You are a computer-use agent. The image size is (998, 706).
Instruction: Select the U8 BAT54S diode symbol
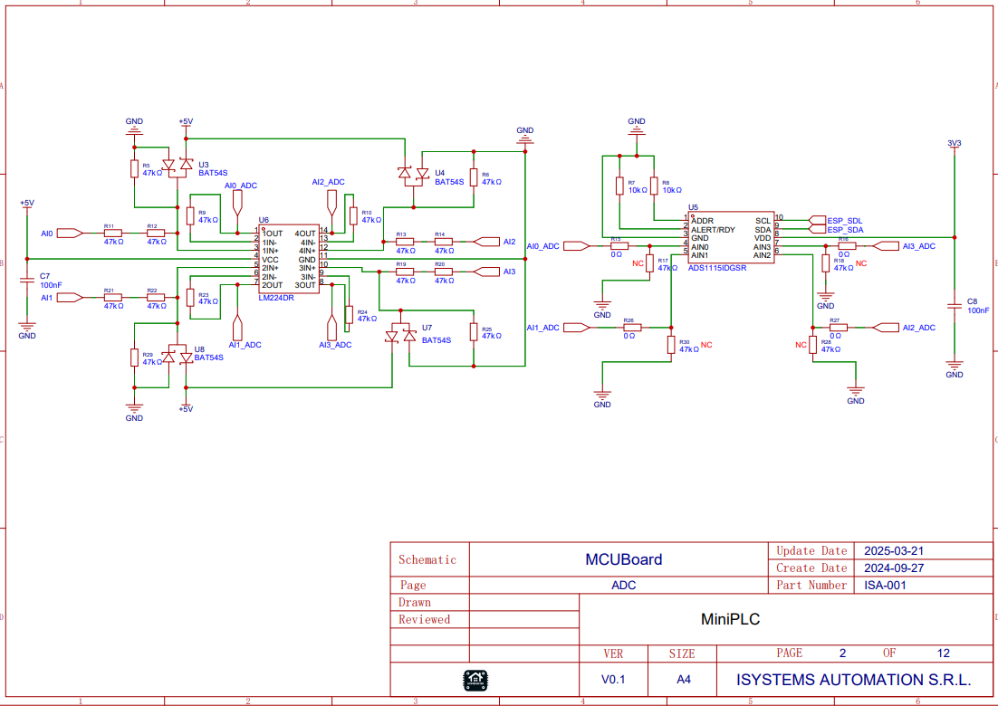178,357
